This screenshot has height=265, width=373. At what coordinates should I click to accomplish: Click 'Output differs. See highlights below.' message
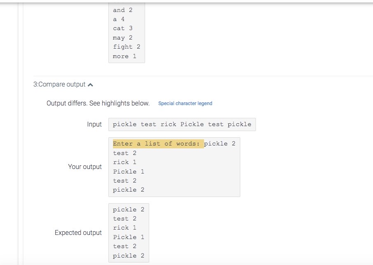98,103
